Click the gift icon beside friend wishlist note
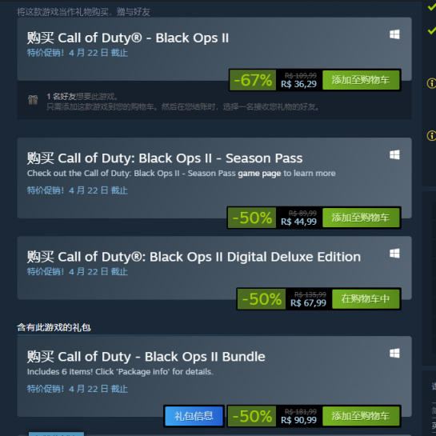436x436 pixels. point(33,99)
